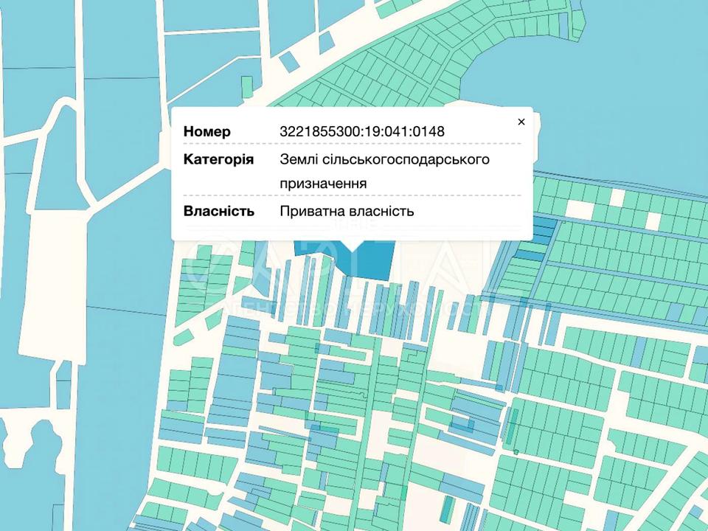The image size is (708, 531).
Task: Select dark blue parcels right of popup's bottom corner
Action: (x=542, y=230)
